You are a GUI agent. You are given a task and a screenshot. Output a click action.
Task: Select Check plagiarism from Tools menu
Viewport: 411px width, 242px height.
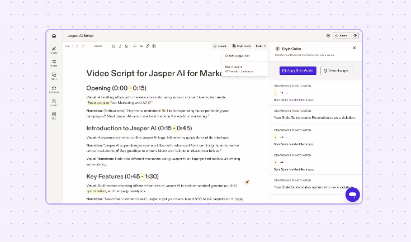pos(245,56)
